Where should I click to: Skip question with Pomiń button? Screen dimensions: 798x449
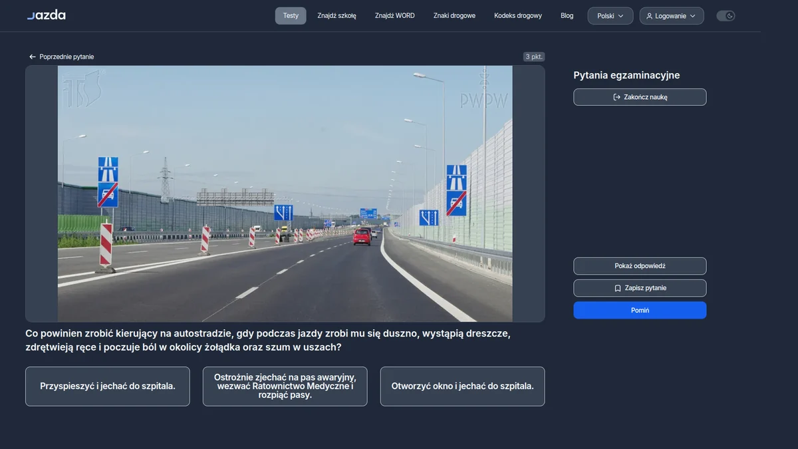pos(640,310)
